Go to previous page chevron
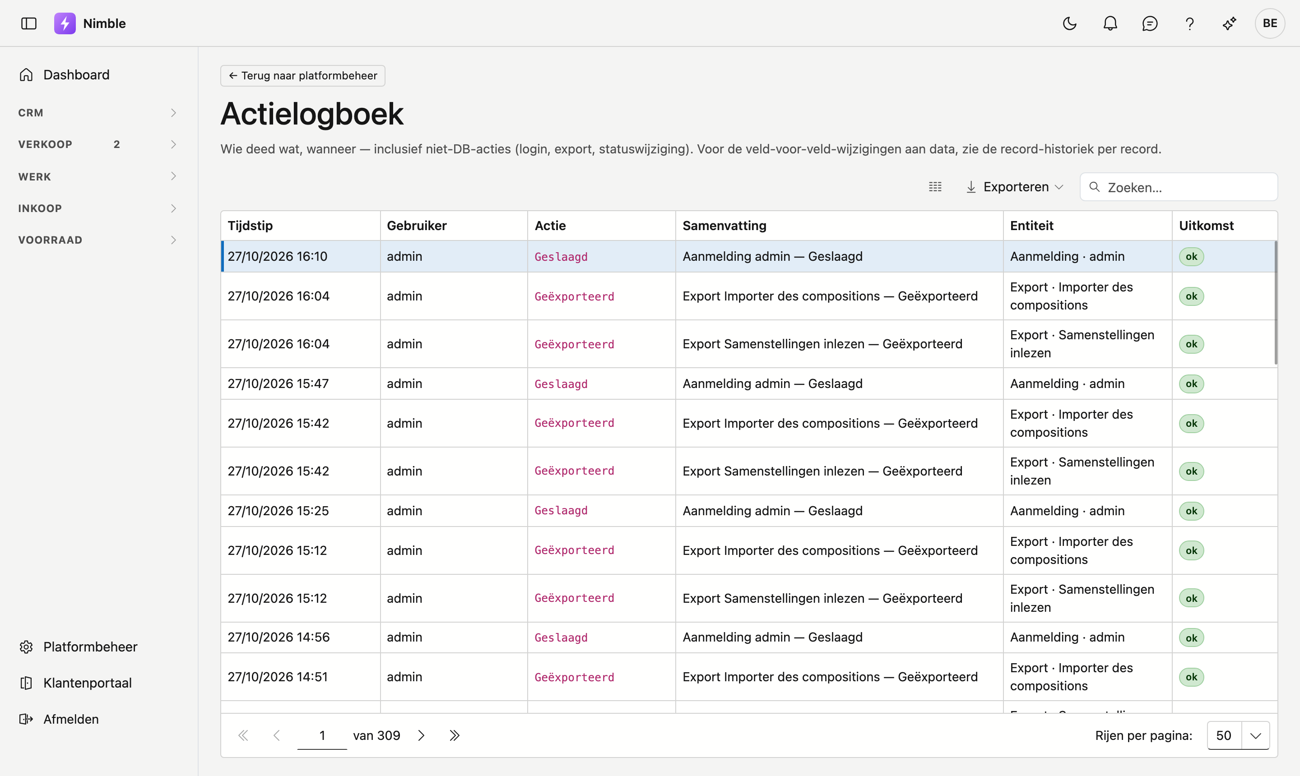Image resolution: width=1300 pixels, height=776 pixels. point(276,735)
